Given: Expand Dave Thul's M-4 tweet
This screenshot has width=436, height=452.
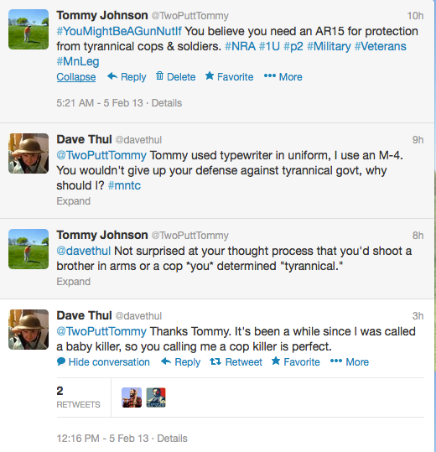Looking at the screenshot, I should (74, 201).
